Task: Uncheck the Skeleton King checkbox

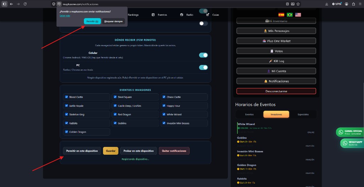Action: coord(66,114)
